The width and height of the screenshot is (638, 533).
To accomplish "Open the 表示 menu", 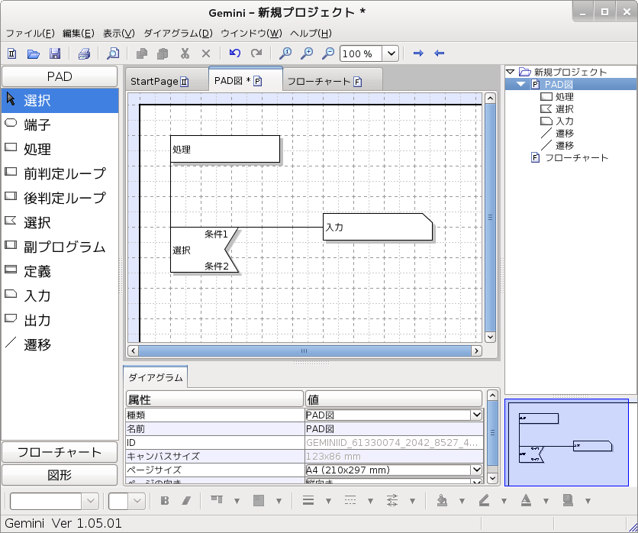I will click(119, 34).
